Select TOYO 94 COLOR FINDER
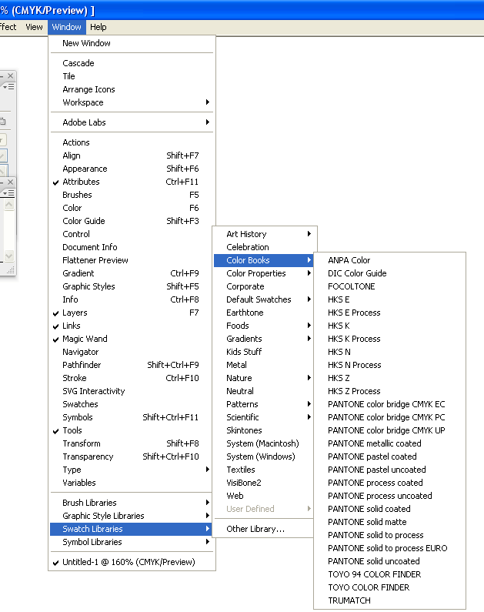 pos(389,574)
